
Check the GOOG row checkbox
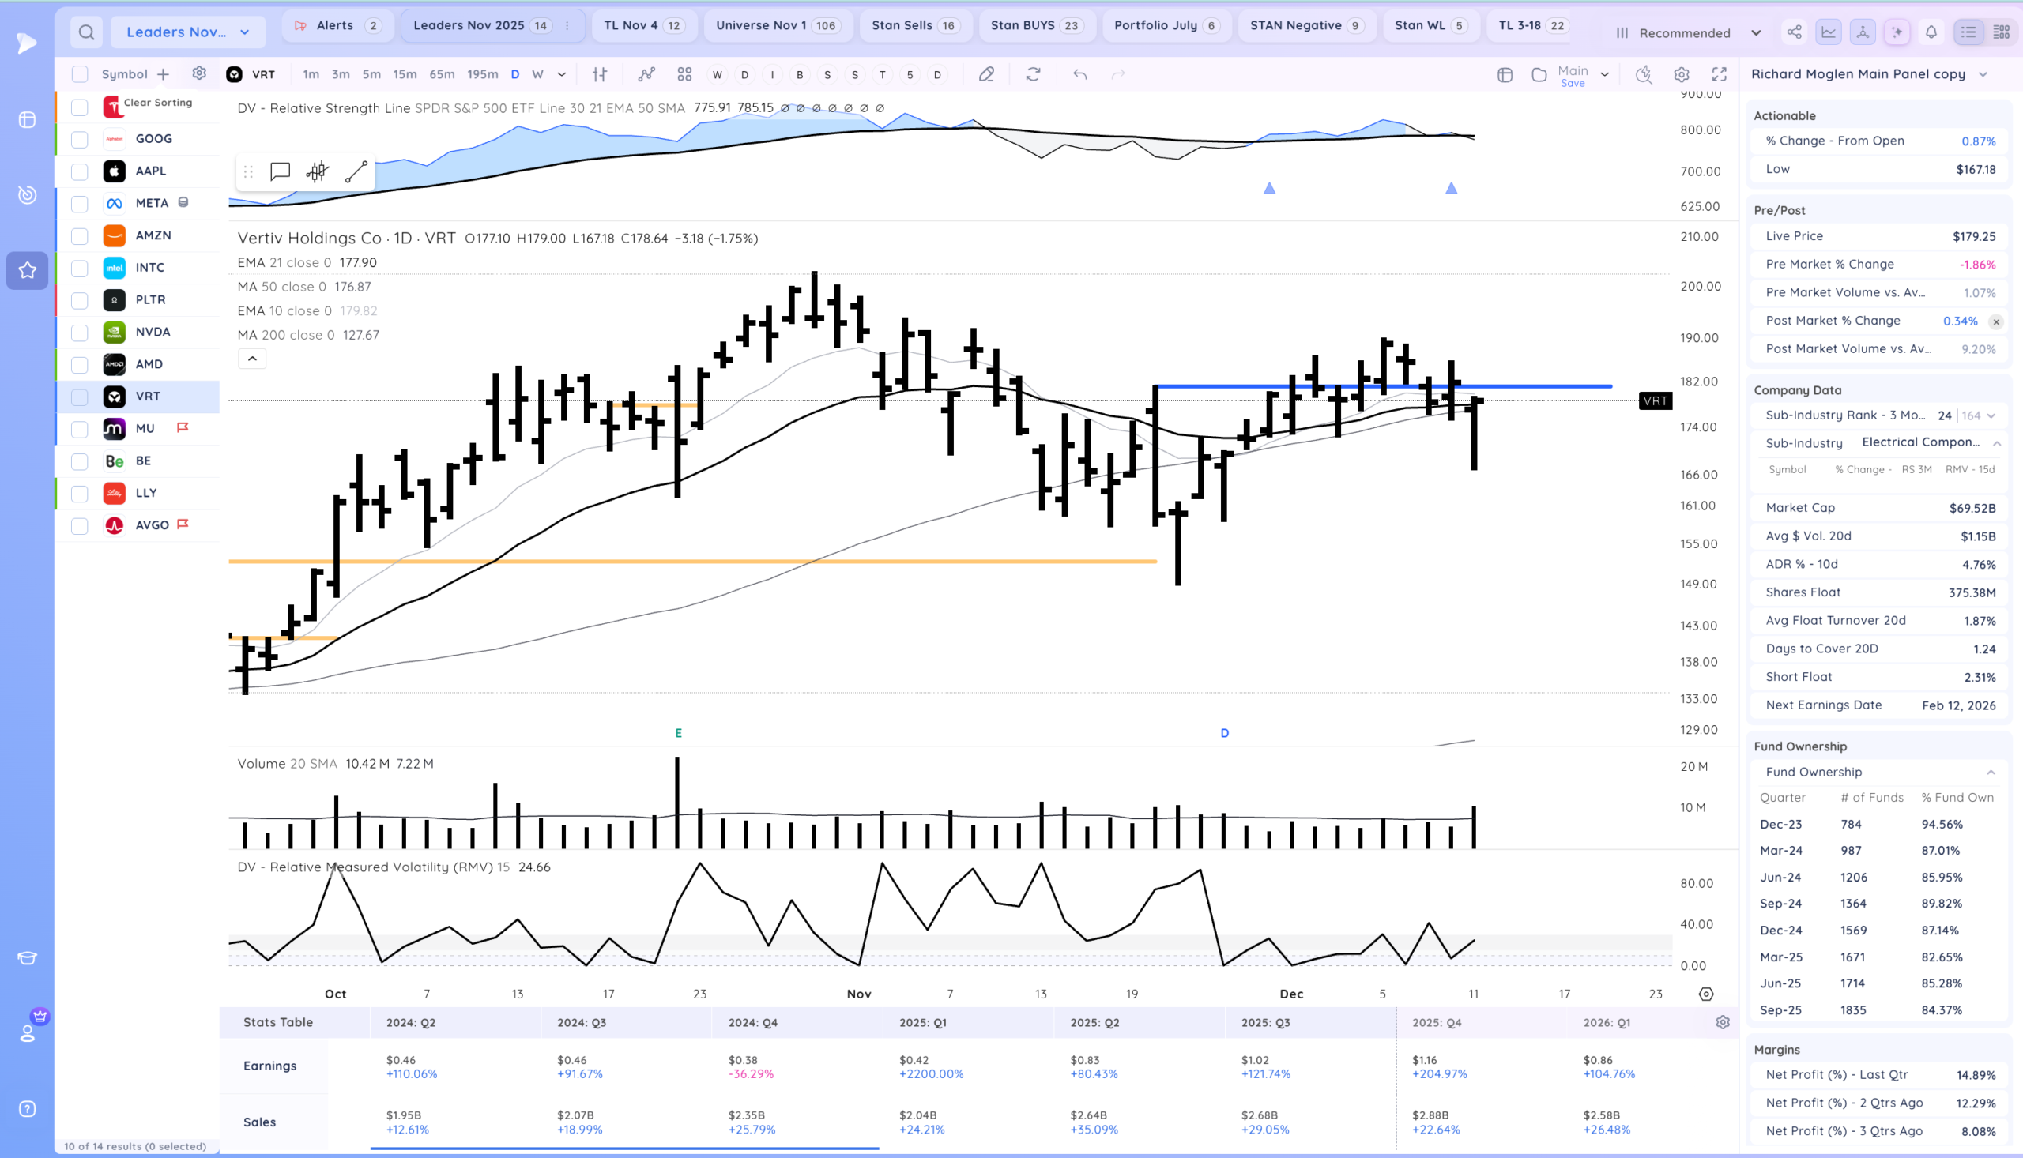(80, 139)
